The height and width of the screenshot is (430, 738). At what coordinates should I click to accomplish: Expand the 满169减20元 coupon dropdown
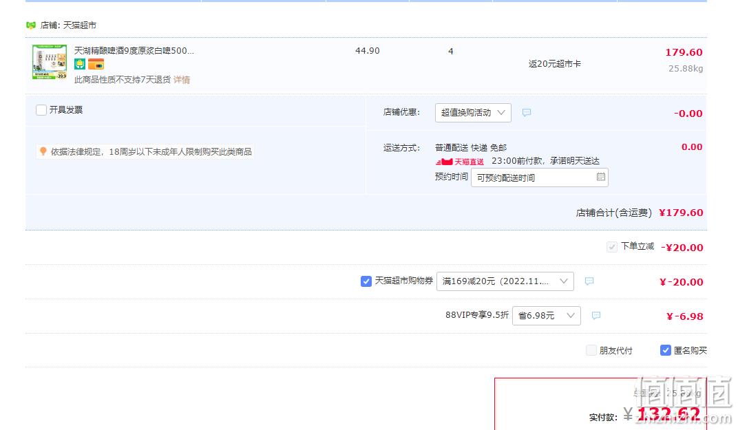tap(505, 281)
